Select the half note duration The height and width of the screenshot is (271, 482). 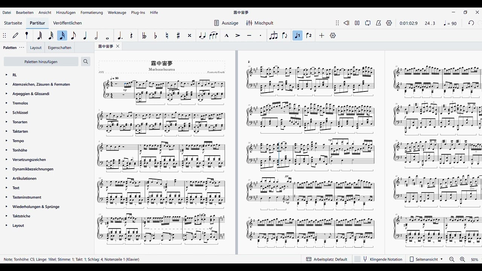[96, 35]
